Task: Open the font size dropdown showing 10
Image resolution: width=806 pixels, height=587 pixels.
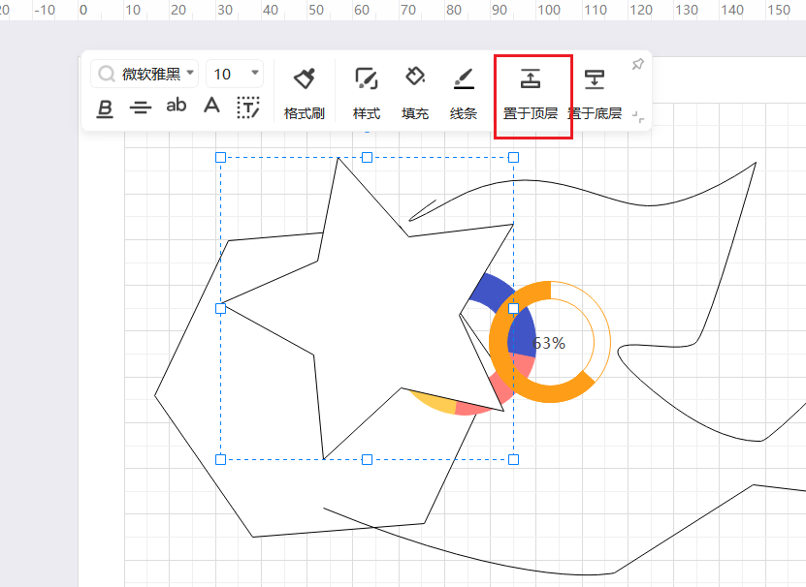Action: pyautogui.click(x=236, y=74)
